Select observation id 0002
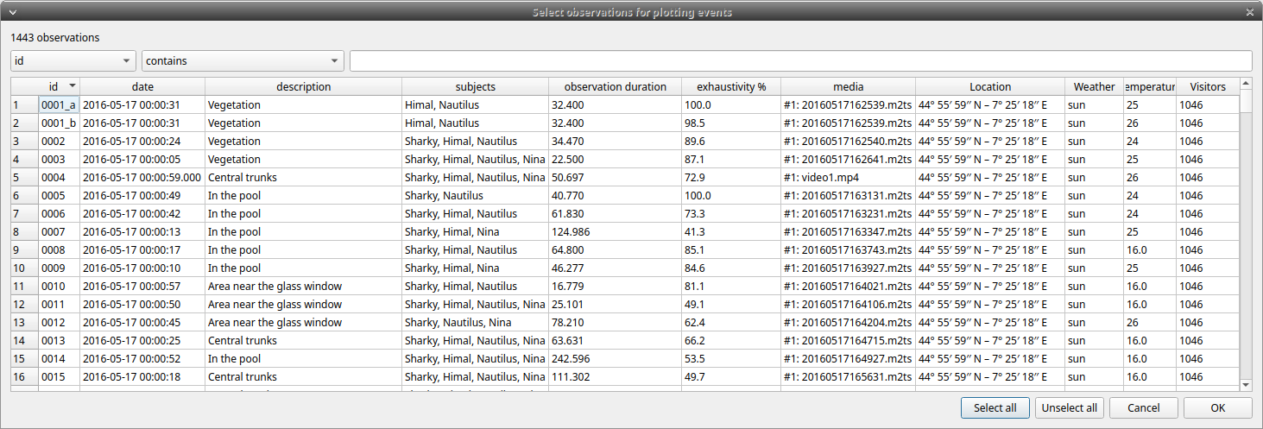The image size is (1263, 429). point(59,141)
